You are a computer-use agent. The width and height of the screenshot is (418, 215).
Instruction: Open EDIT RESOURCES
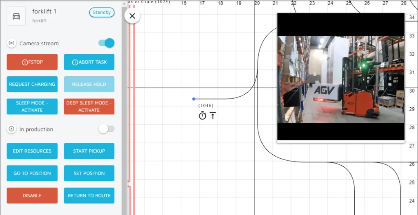point(32,151)
